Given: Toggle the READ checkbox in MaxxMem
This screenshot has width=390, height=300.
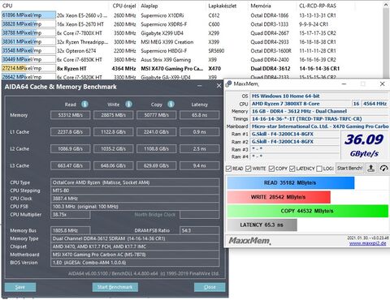Looking at the screenshot, I should (x=228, y=169).
